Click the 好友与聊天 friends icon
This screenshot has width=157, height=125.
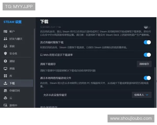tap(5, 39)
